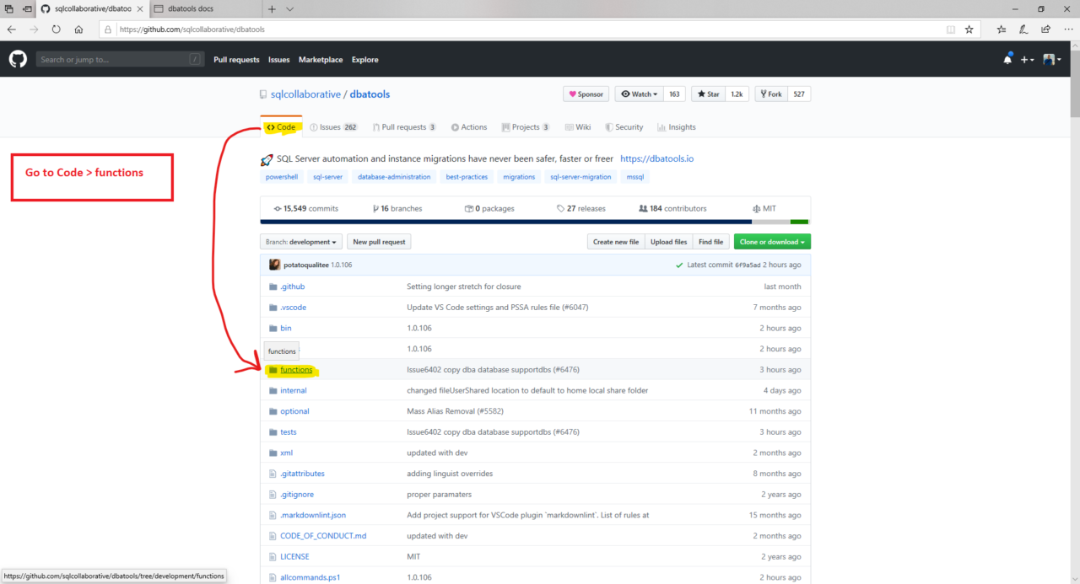Click Create new file button
This screenshot has width=1080, height=584.
click(x=616, y=242)
